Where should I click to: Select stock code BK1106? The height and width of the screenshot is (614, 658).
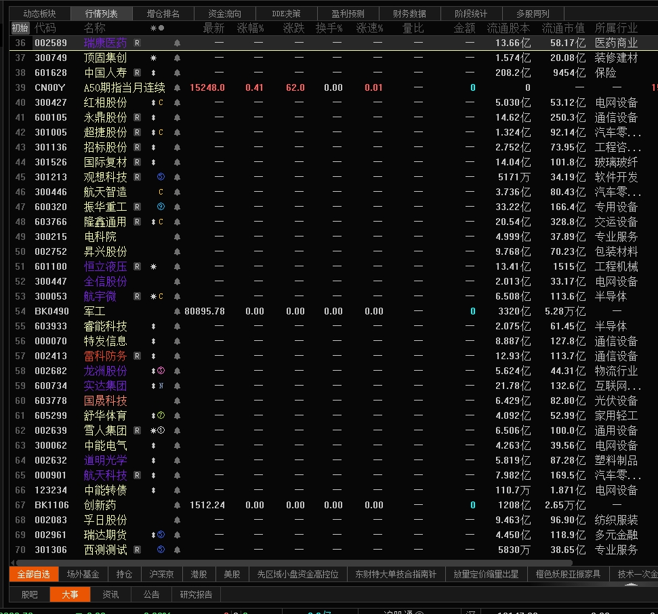click(x=52, y=506)
